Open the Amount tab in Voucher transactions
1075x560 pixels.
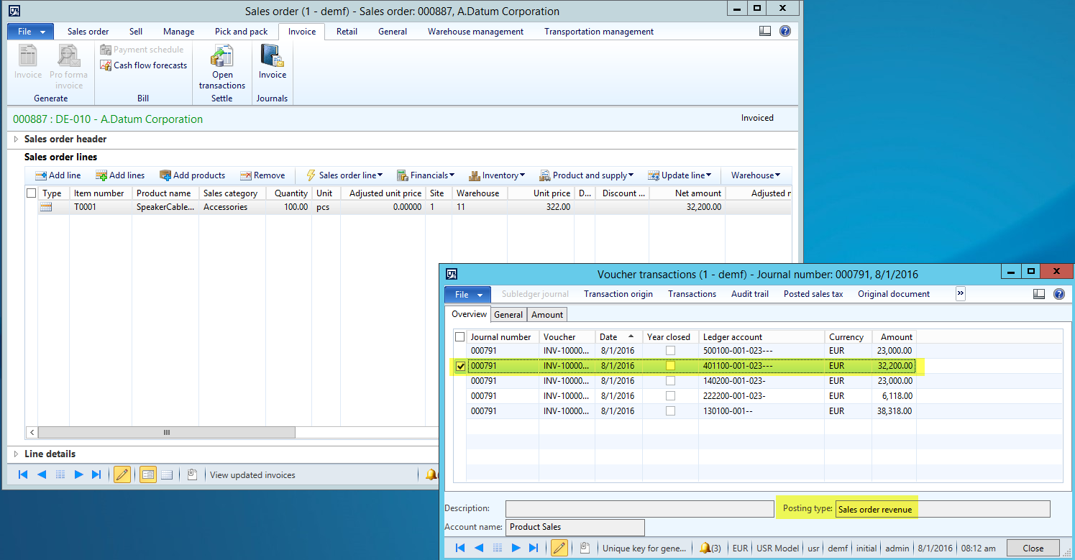point(547,314)
